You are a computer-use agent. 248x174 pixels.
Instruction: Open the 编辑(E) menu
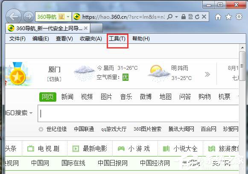(x=41, y=39)
